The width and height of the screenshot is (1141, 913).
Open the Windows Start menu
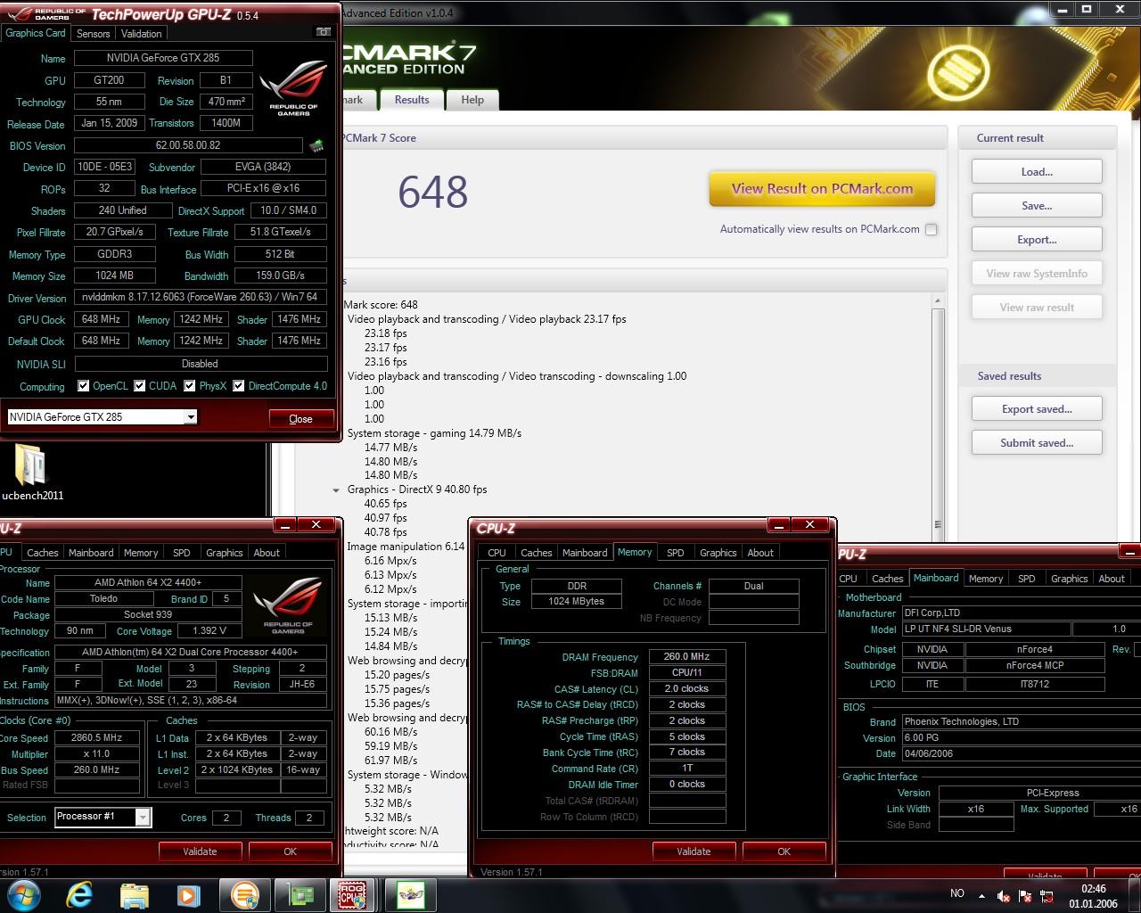coord(24,894)
